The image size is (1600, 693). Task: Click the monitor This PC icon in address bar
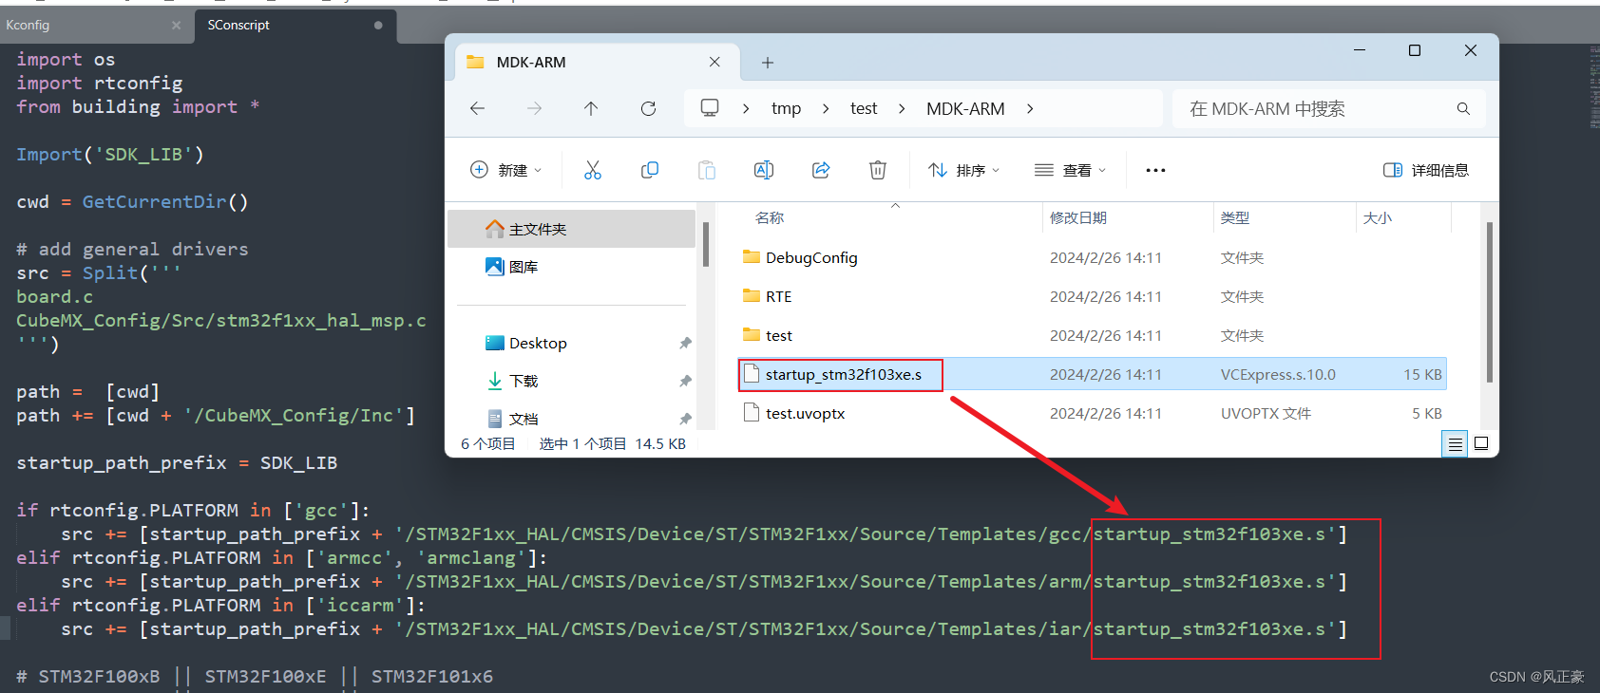coord(710,108)
